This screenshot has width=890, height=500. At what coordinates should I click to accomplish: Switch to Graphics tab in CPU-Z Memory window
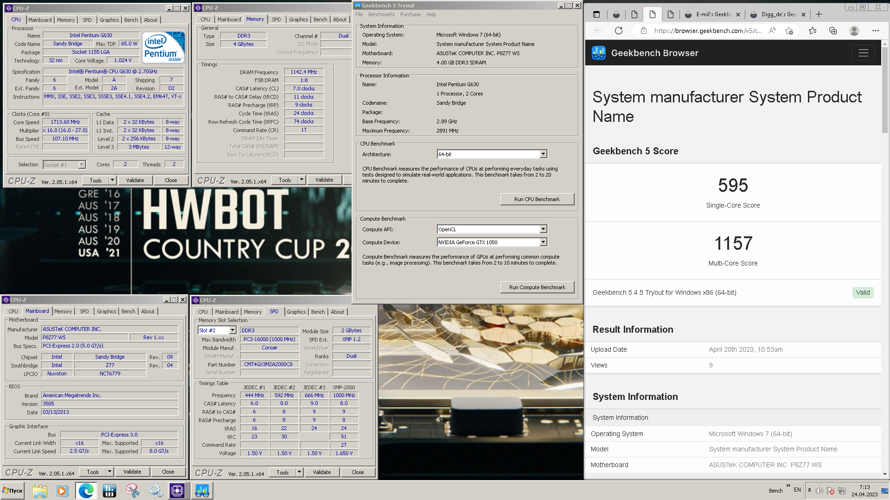298,19
